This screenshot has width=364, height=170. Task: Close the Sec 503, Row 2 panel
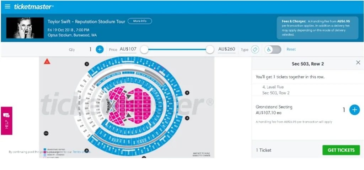[x=358, y=62]
